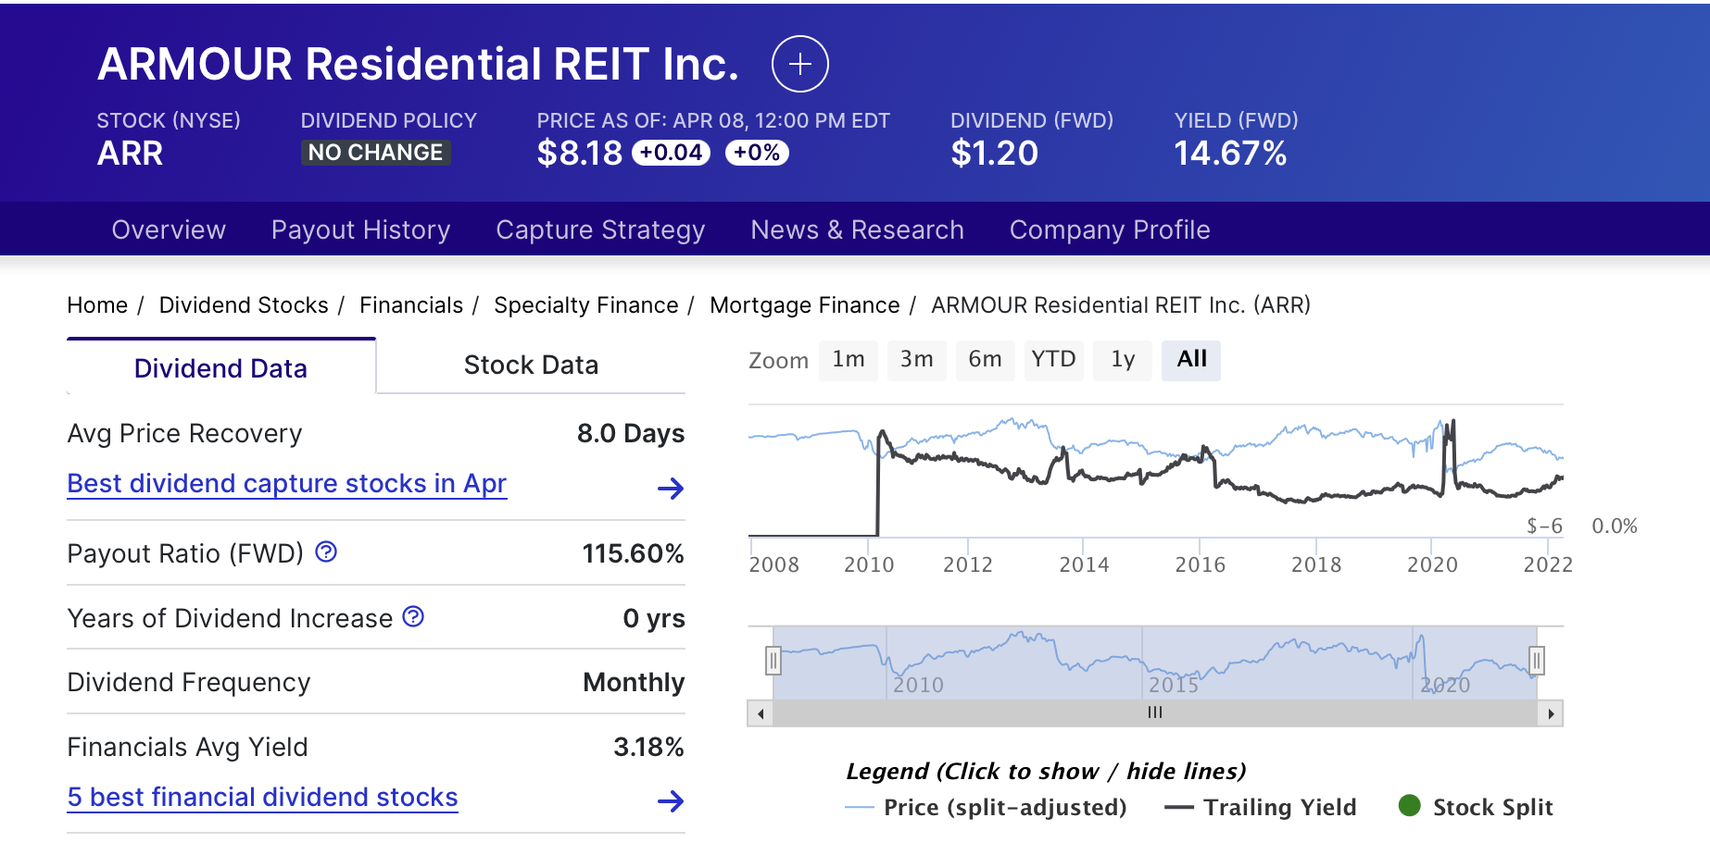Click the +0% percent change badge
Viewport: 1710px width, 855px height.
pos(757,153)
